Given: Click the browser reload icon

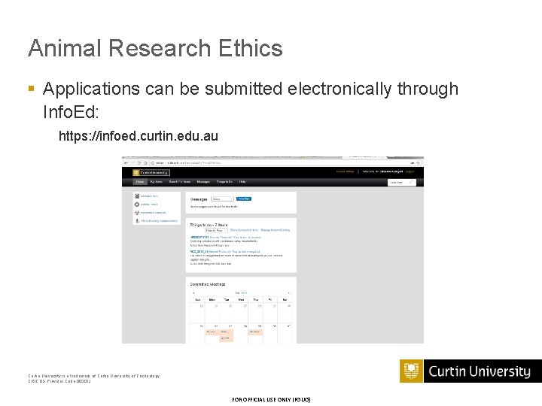Looking at the screenshot, I should click(139, 163).
